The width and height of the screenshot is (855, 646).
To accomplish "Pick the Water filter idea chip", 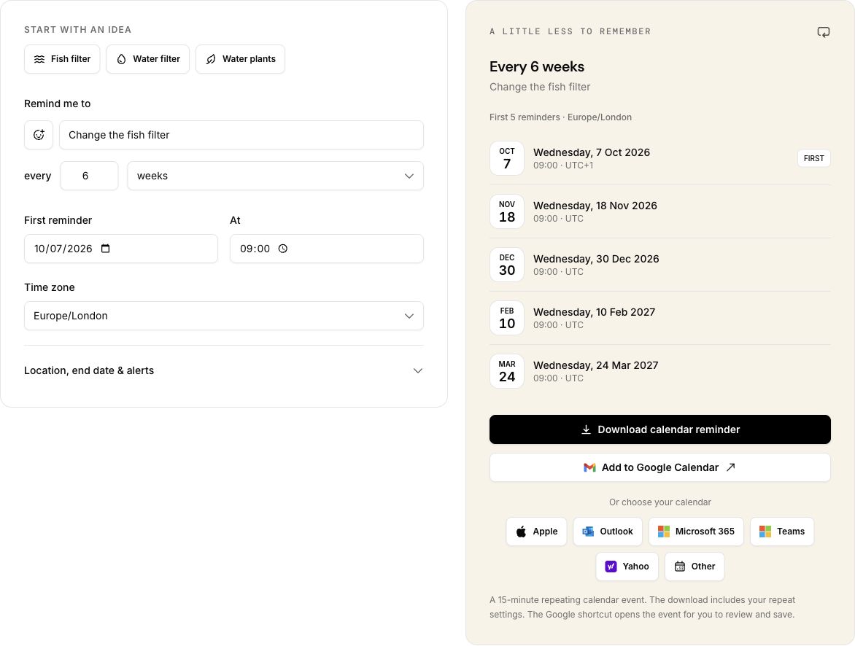I will (x=148, y=59).
